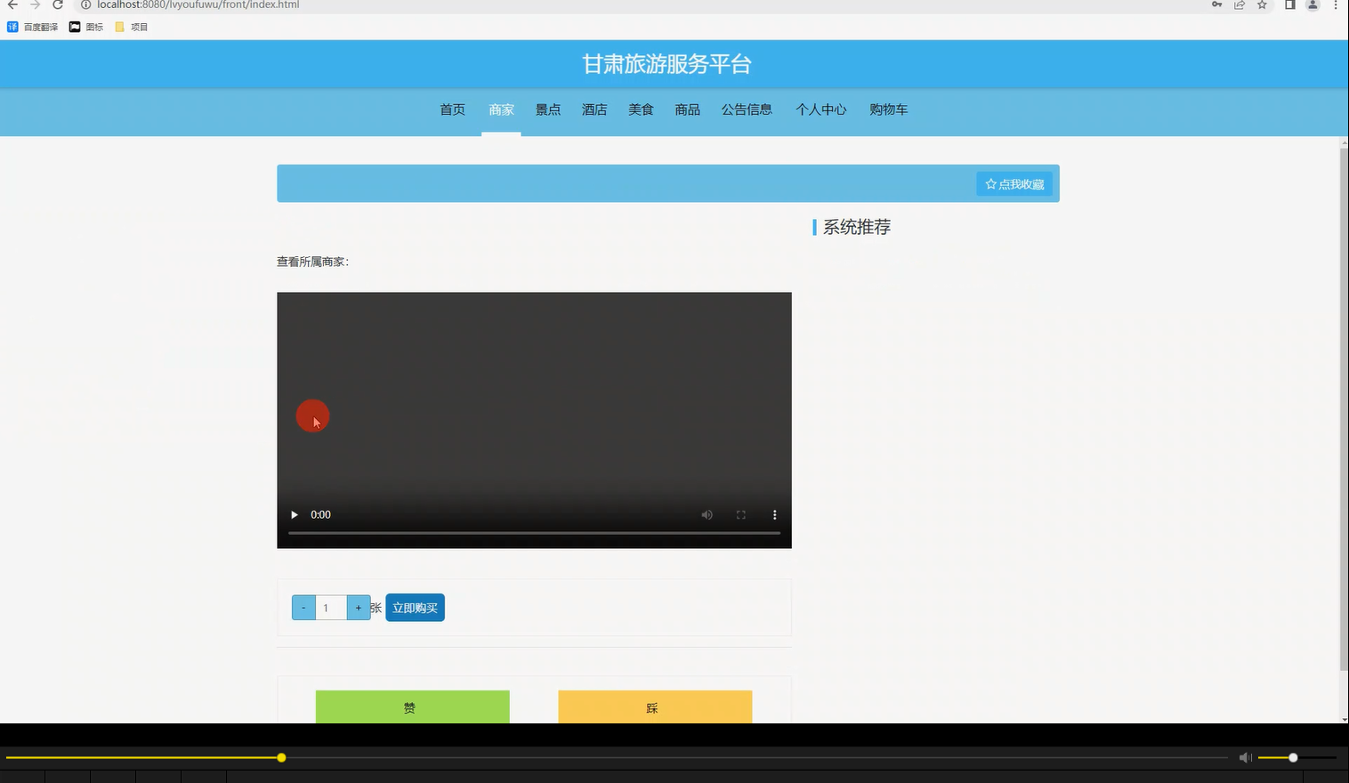
Task: Click the page vertical scrollbar
Action: [1344, 409]
